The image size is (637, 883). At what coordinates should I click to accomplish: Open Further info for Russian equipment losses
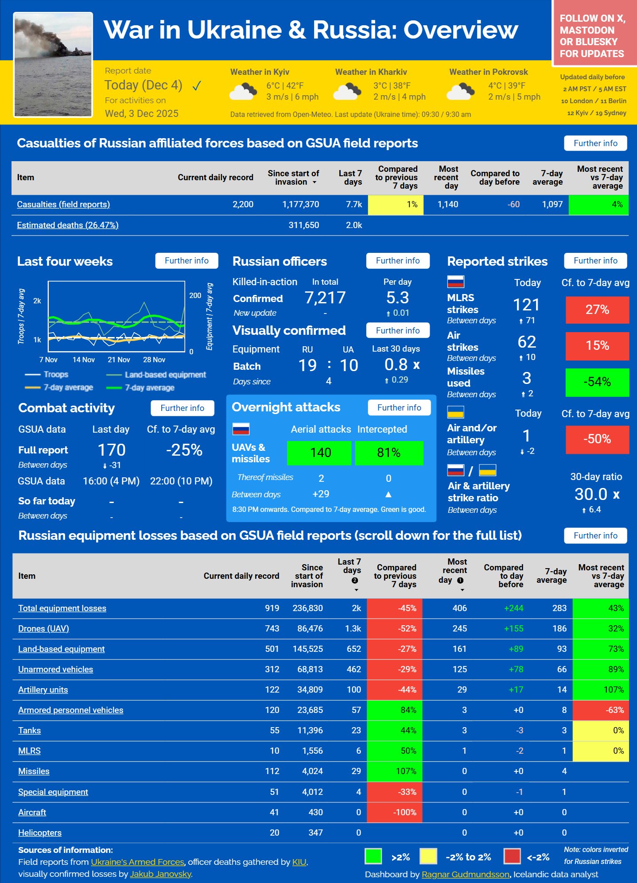click(595, 535)
